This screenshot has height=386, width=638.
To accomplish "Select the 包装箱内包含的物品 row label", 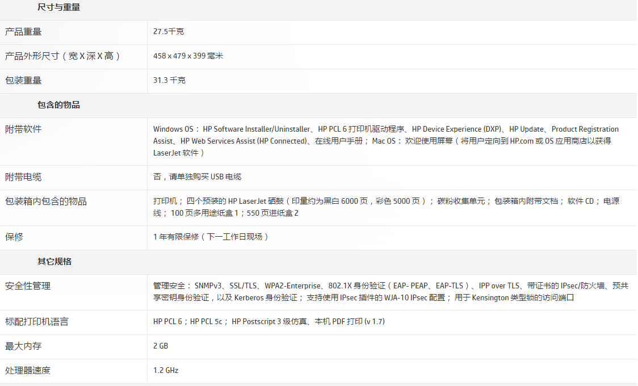I will point(45,202).
